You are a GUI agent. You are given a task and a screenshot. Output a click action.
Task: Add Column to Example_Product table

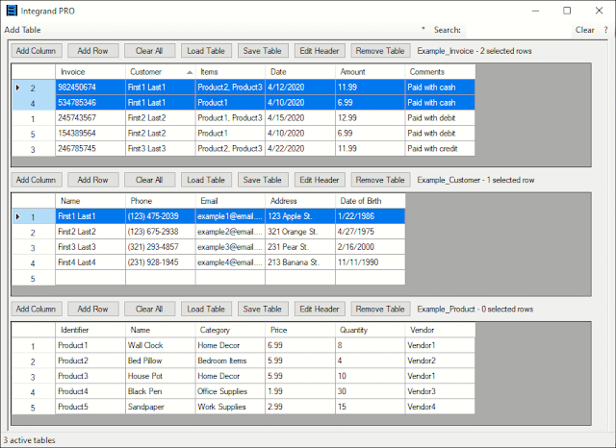pyautogui.click(x=36, y=309)
